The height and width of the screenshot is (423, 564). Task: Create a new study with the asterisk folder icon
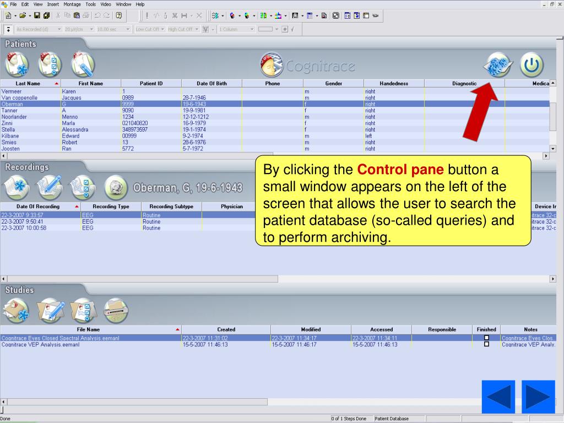[x=17, y=311]
